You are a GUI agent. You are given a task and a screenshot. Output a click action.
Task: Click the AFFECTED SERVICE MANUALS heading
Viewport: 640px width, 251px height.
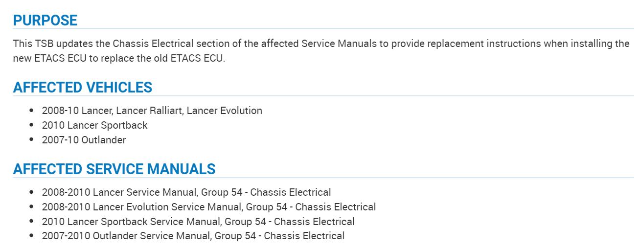114,169
